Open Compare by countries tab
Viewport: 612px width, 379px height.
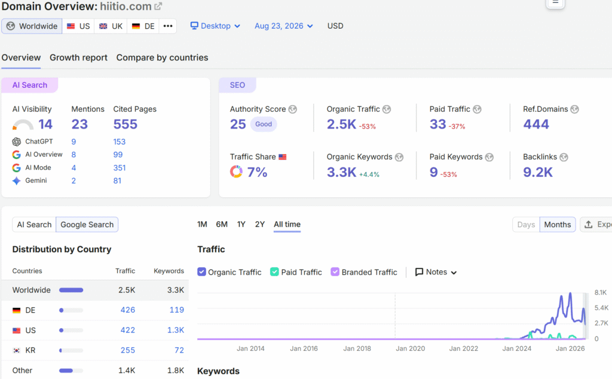tap(162, 57)
